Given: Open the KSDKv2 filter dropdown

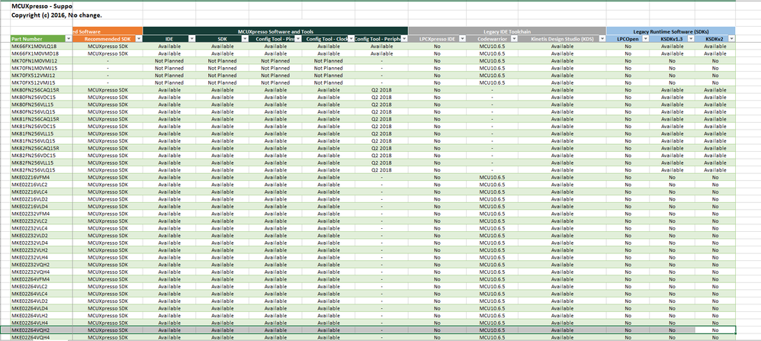Looking at the screenshot, I should [731, 39].
